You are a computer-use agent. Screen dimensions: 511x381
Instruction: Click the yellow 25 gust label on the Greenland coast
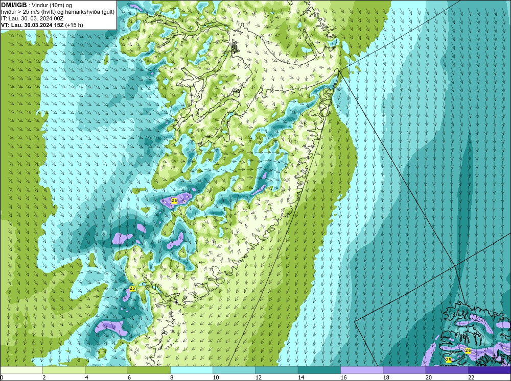tap(132, 288)
